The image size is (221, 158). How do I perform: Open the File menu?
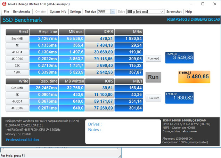point(6,12)
